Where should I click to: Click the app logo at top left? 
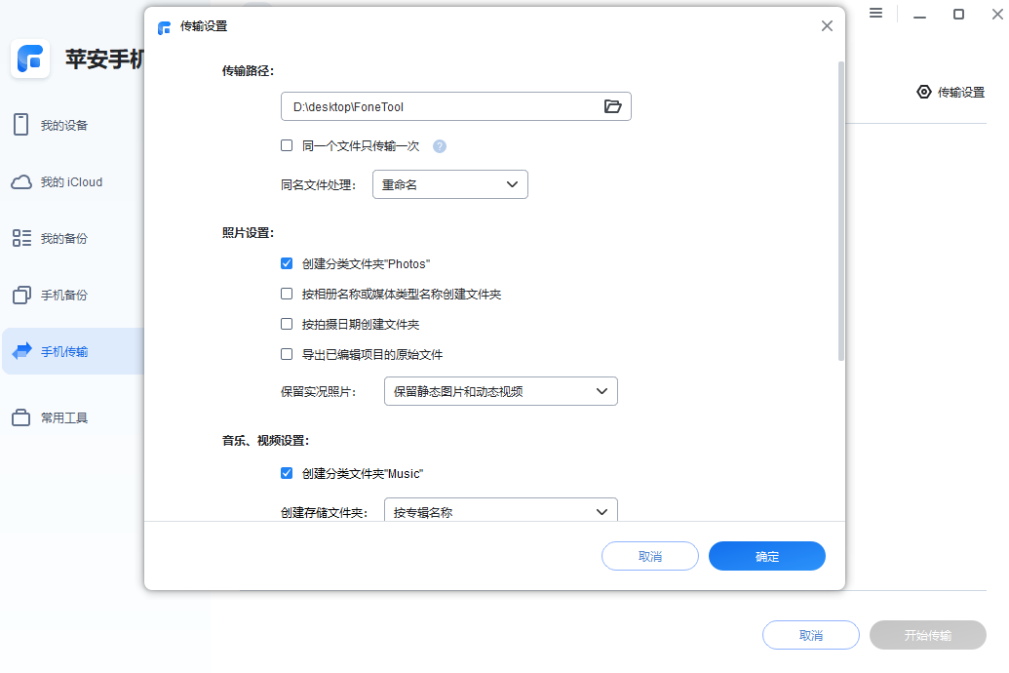point(30,59)
